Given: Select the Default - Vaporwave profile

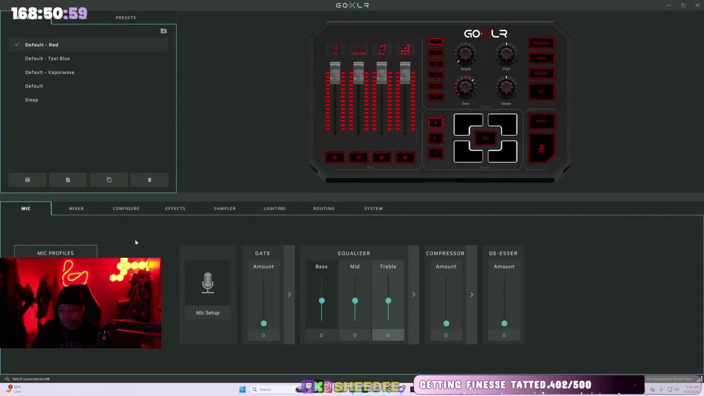Looking at the screenshot, I should [89, 72].
